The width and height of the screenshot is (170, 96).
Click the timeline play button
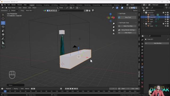(73, 89)
